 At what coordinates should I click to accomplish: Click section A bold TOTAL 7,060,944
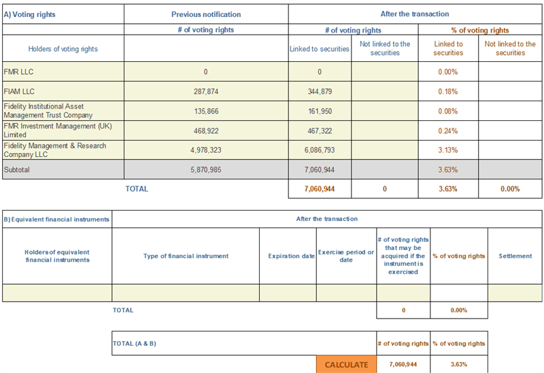pyautogui.click(x=320, y=189)
